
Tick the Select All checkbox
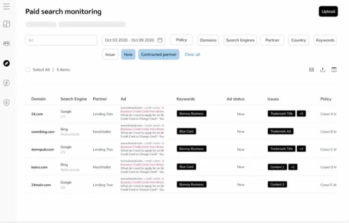28,69
